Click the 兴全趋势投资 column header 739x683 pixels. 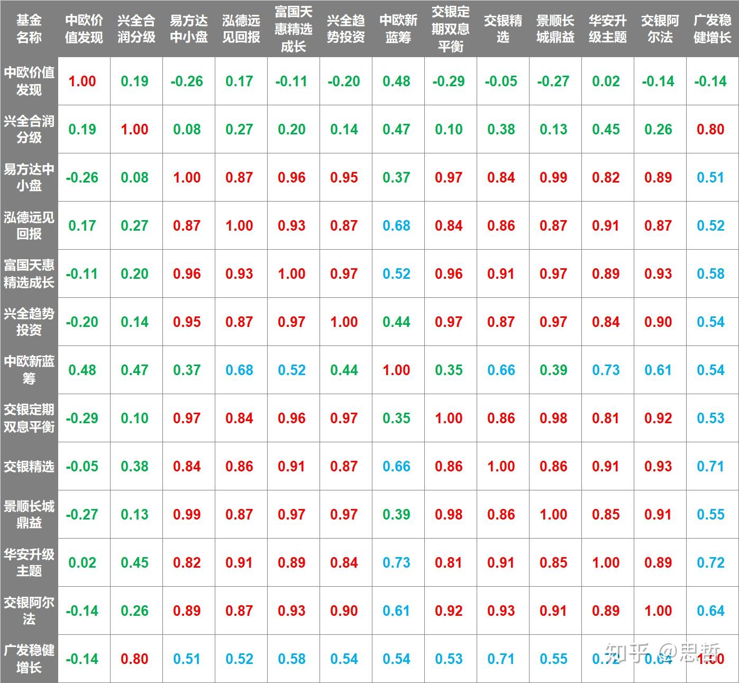pos(346,29)
